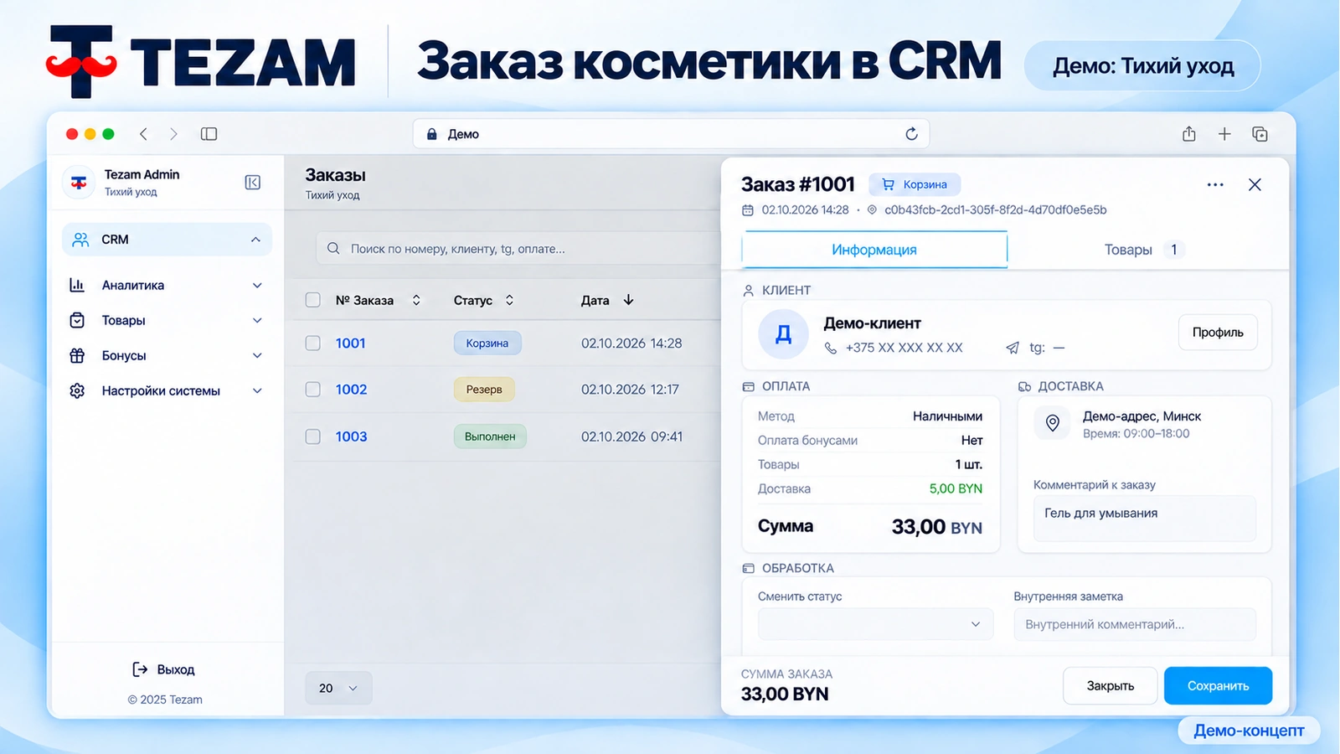Viewport: 1340px width, 754px height.
Task: Switch to the Товары tab in order panel
Action: coord(1144,250)
